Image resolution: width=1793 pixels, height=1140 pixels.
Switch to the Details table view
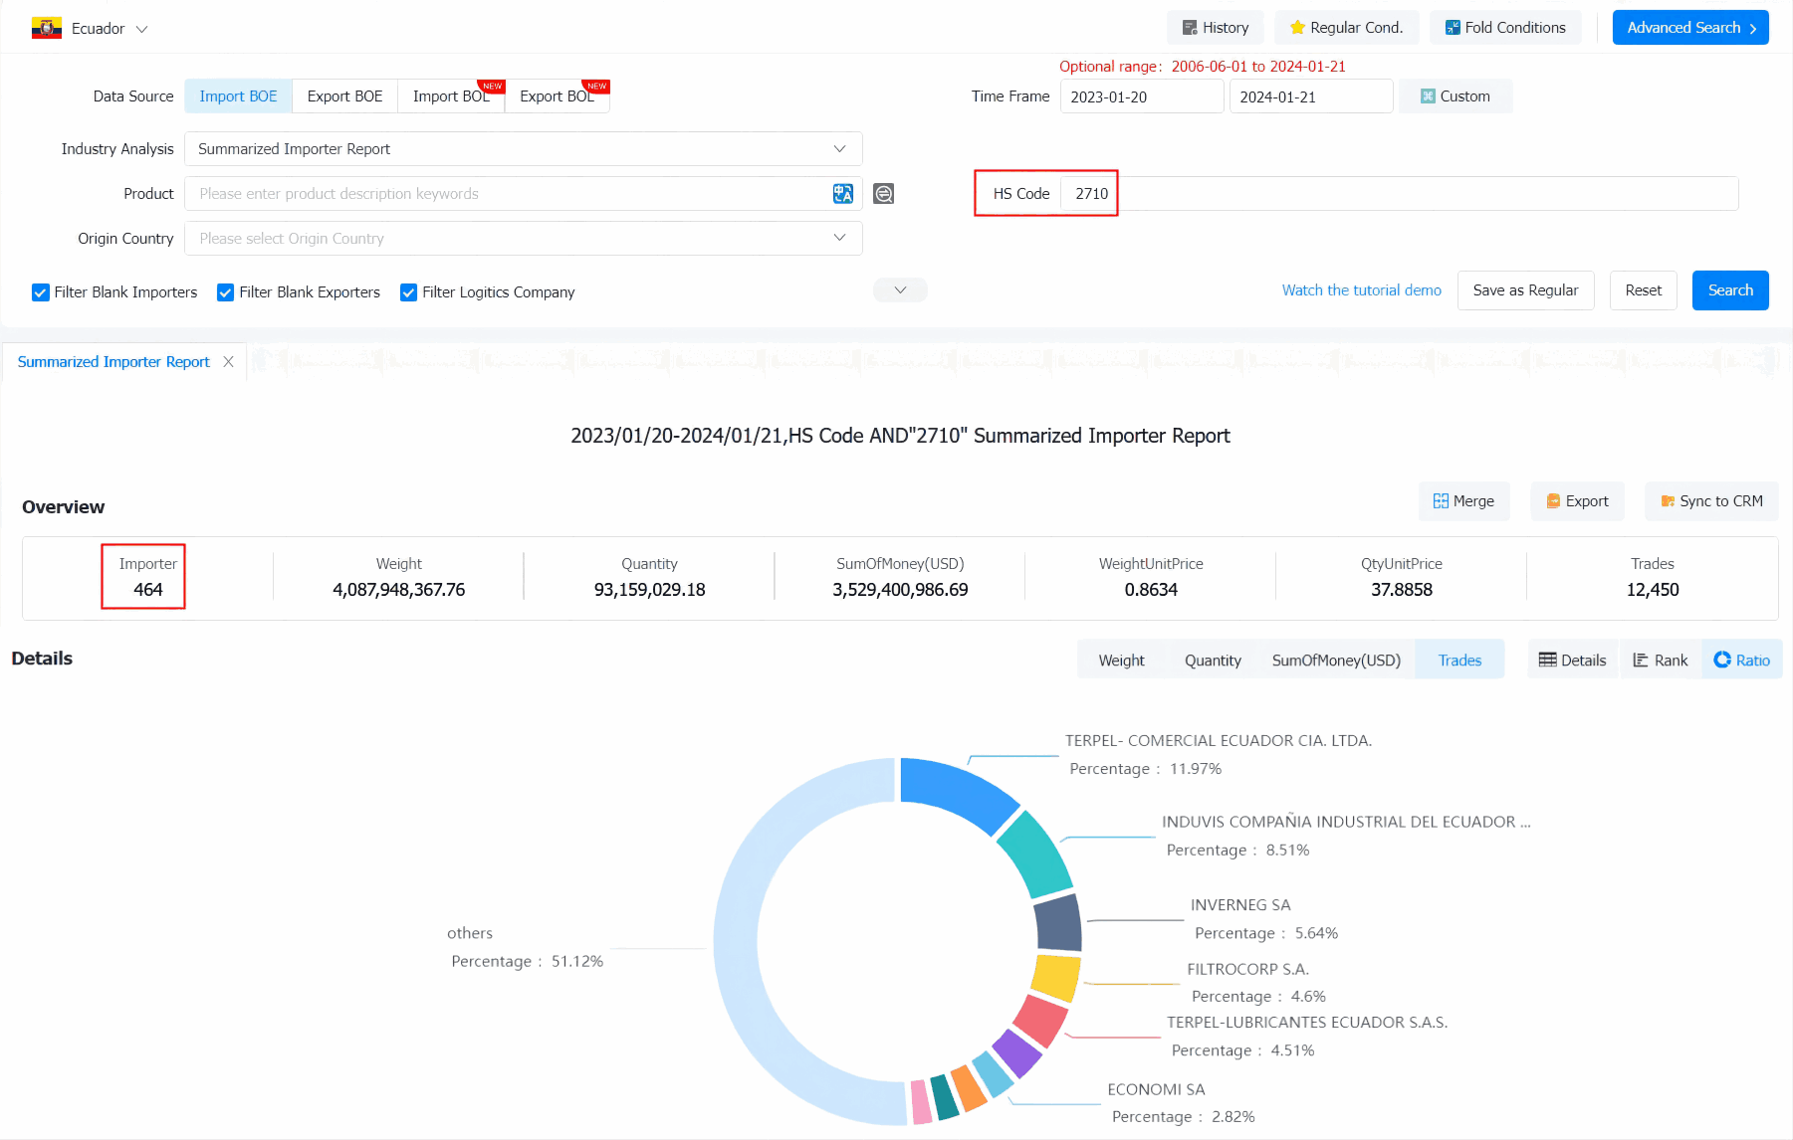coord(1573,660)
